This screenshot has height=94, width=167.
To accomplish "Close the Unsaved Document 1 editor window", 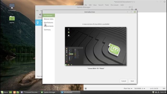I will [165, 2].
